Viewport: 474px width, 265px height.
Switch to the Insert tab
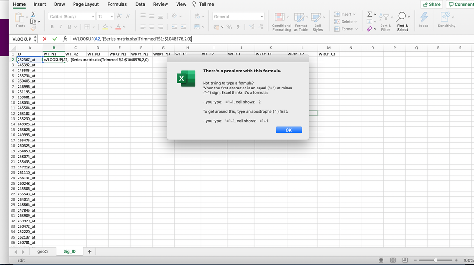click(39, 4)
